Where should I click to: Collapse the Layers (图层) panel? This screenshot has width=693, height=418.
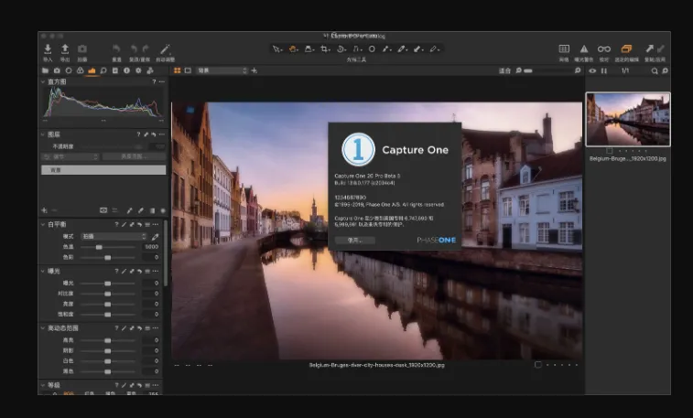pos(43,134)
